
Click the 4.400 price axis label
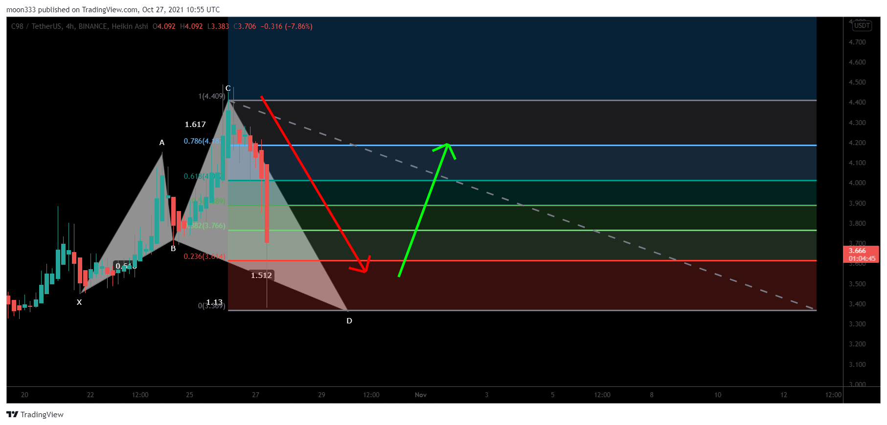coord(857,102)
